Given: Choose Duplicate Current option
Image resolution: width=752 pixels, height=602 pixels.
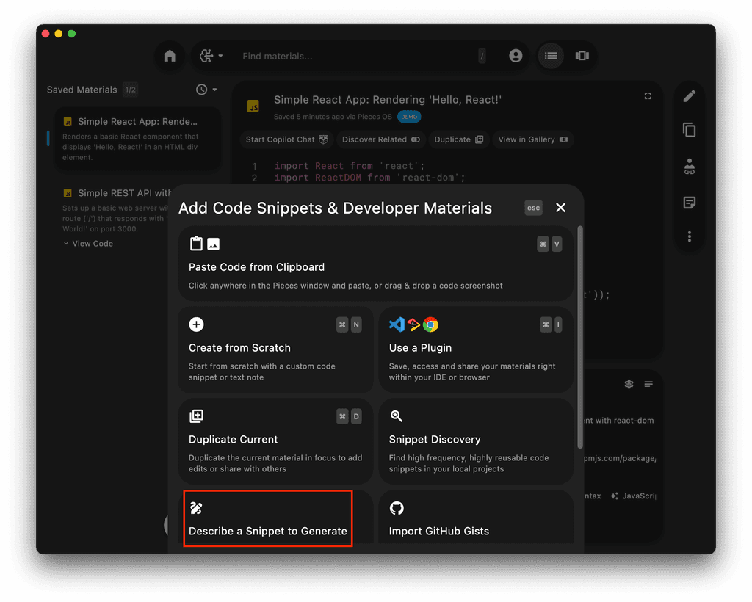Looking at the screenshot, I should pos(276,441).
